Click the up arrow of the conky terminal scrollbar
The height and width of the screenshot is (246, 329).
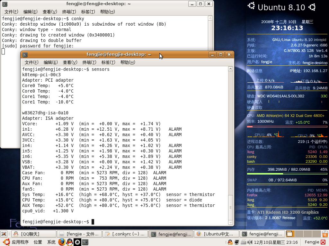point(210,18)
